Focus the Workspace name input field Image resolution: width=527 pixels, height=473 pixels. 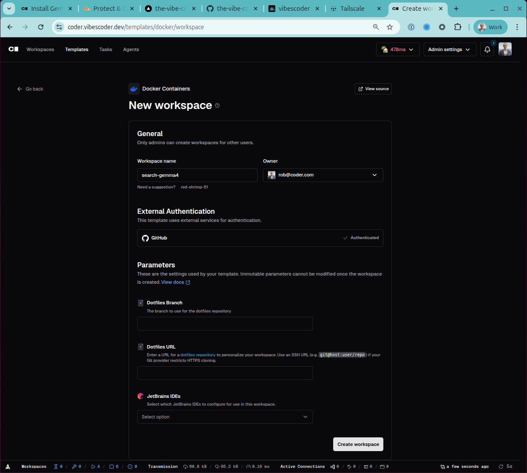197,175
